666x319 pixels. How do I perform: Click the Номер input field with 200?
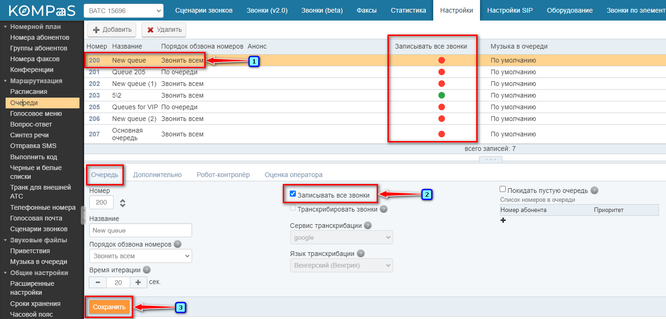101,202
